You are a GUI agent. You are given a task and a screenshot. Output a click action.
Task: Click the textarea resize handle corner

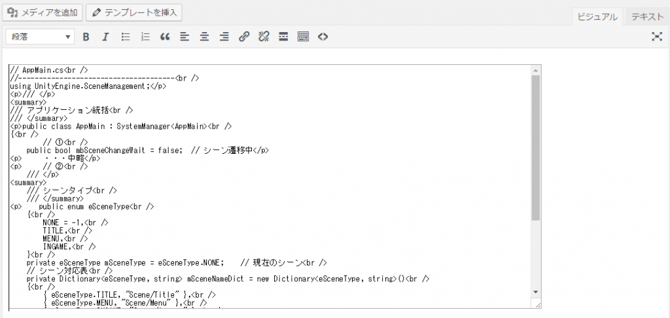tap(537, 304)
